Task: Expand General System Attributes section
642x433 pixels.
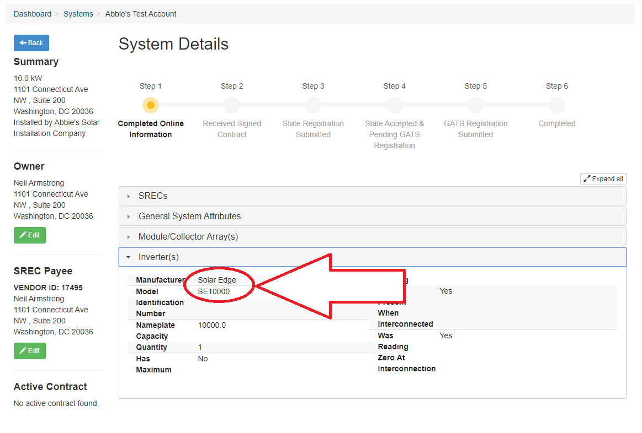Action: tap(189, 216)
